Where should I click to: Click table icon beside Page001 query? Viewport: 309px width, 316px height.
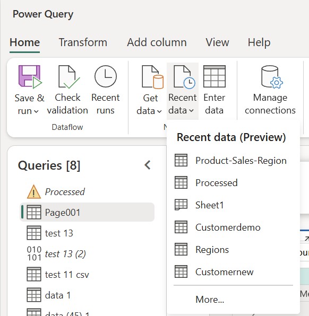click(x=33, y=212)
